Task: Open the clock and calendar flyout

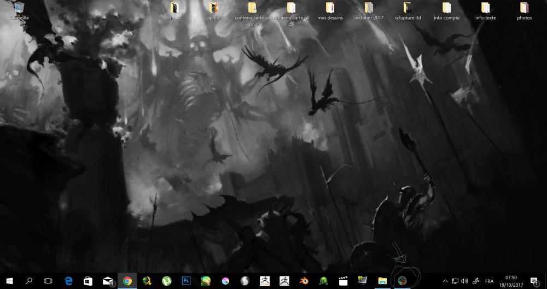Action: pos(511,281)
